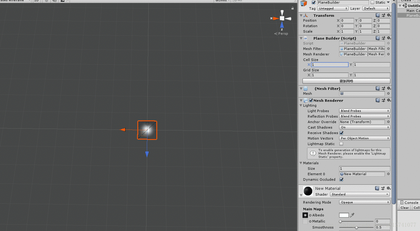This screenshot has height=231, width=420.
Task: Click Mesh Filter preset selector icon
Action: [x=383, y=88]
